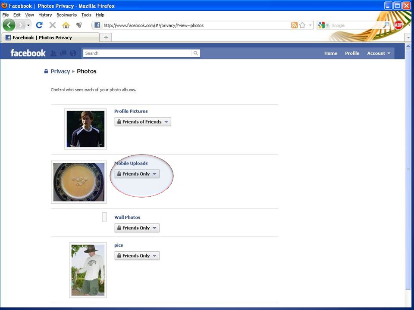Select the Facebook | Photos Privacy tab

pos(51,37)
